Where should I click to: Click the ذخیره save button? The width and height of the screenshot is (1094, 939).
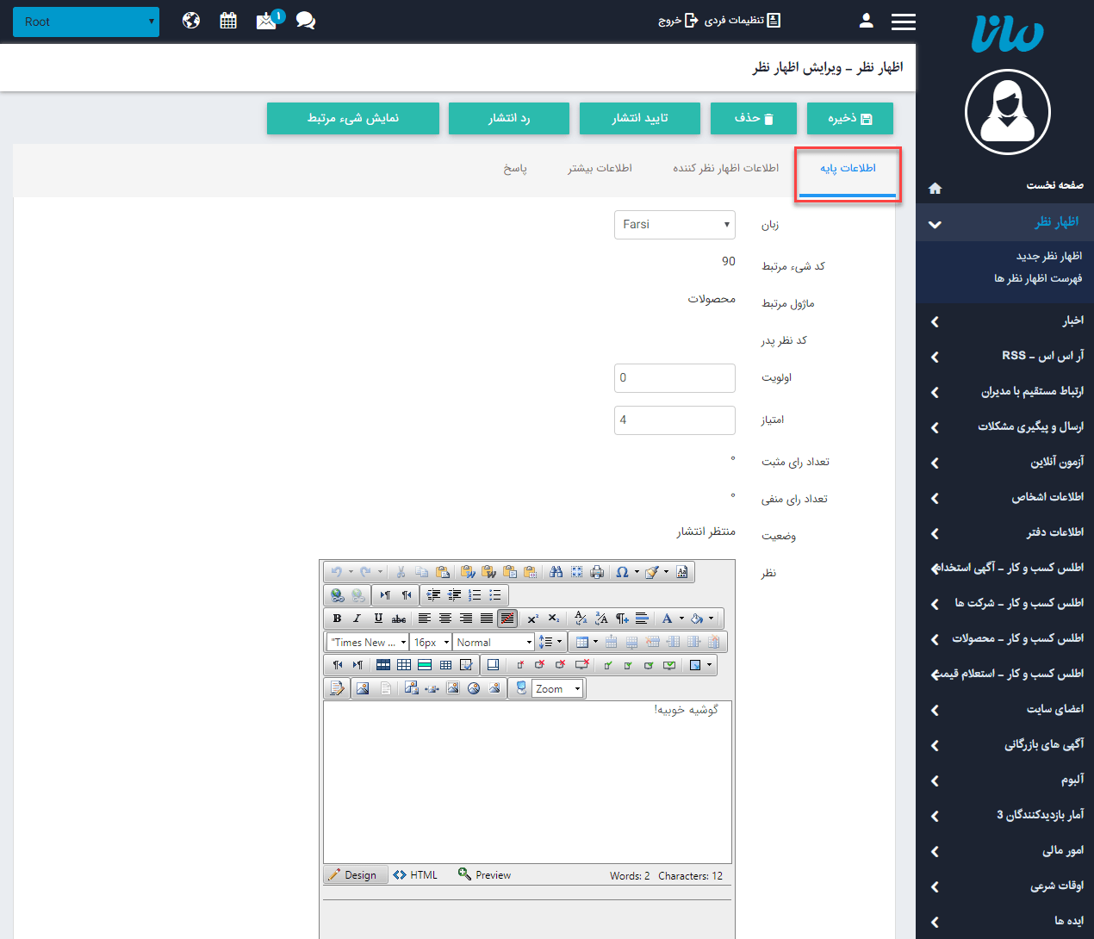(849, 118)
